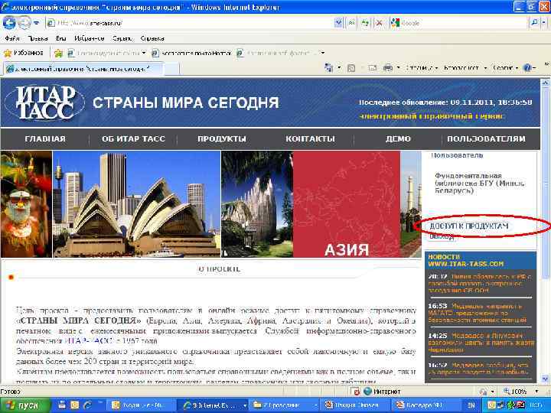This screenshot has width=551, height=413.
Task: Open the Правка menu
Action: [37, 39]
